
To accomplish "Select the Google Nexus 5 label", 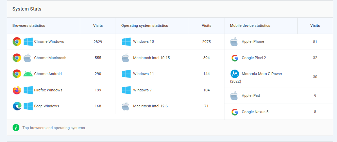I will [255, 112].
